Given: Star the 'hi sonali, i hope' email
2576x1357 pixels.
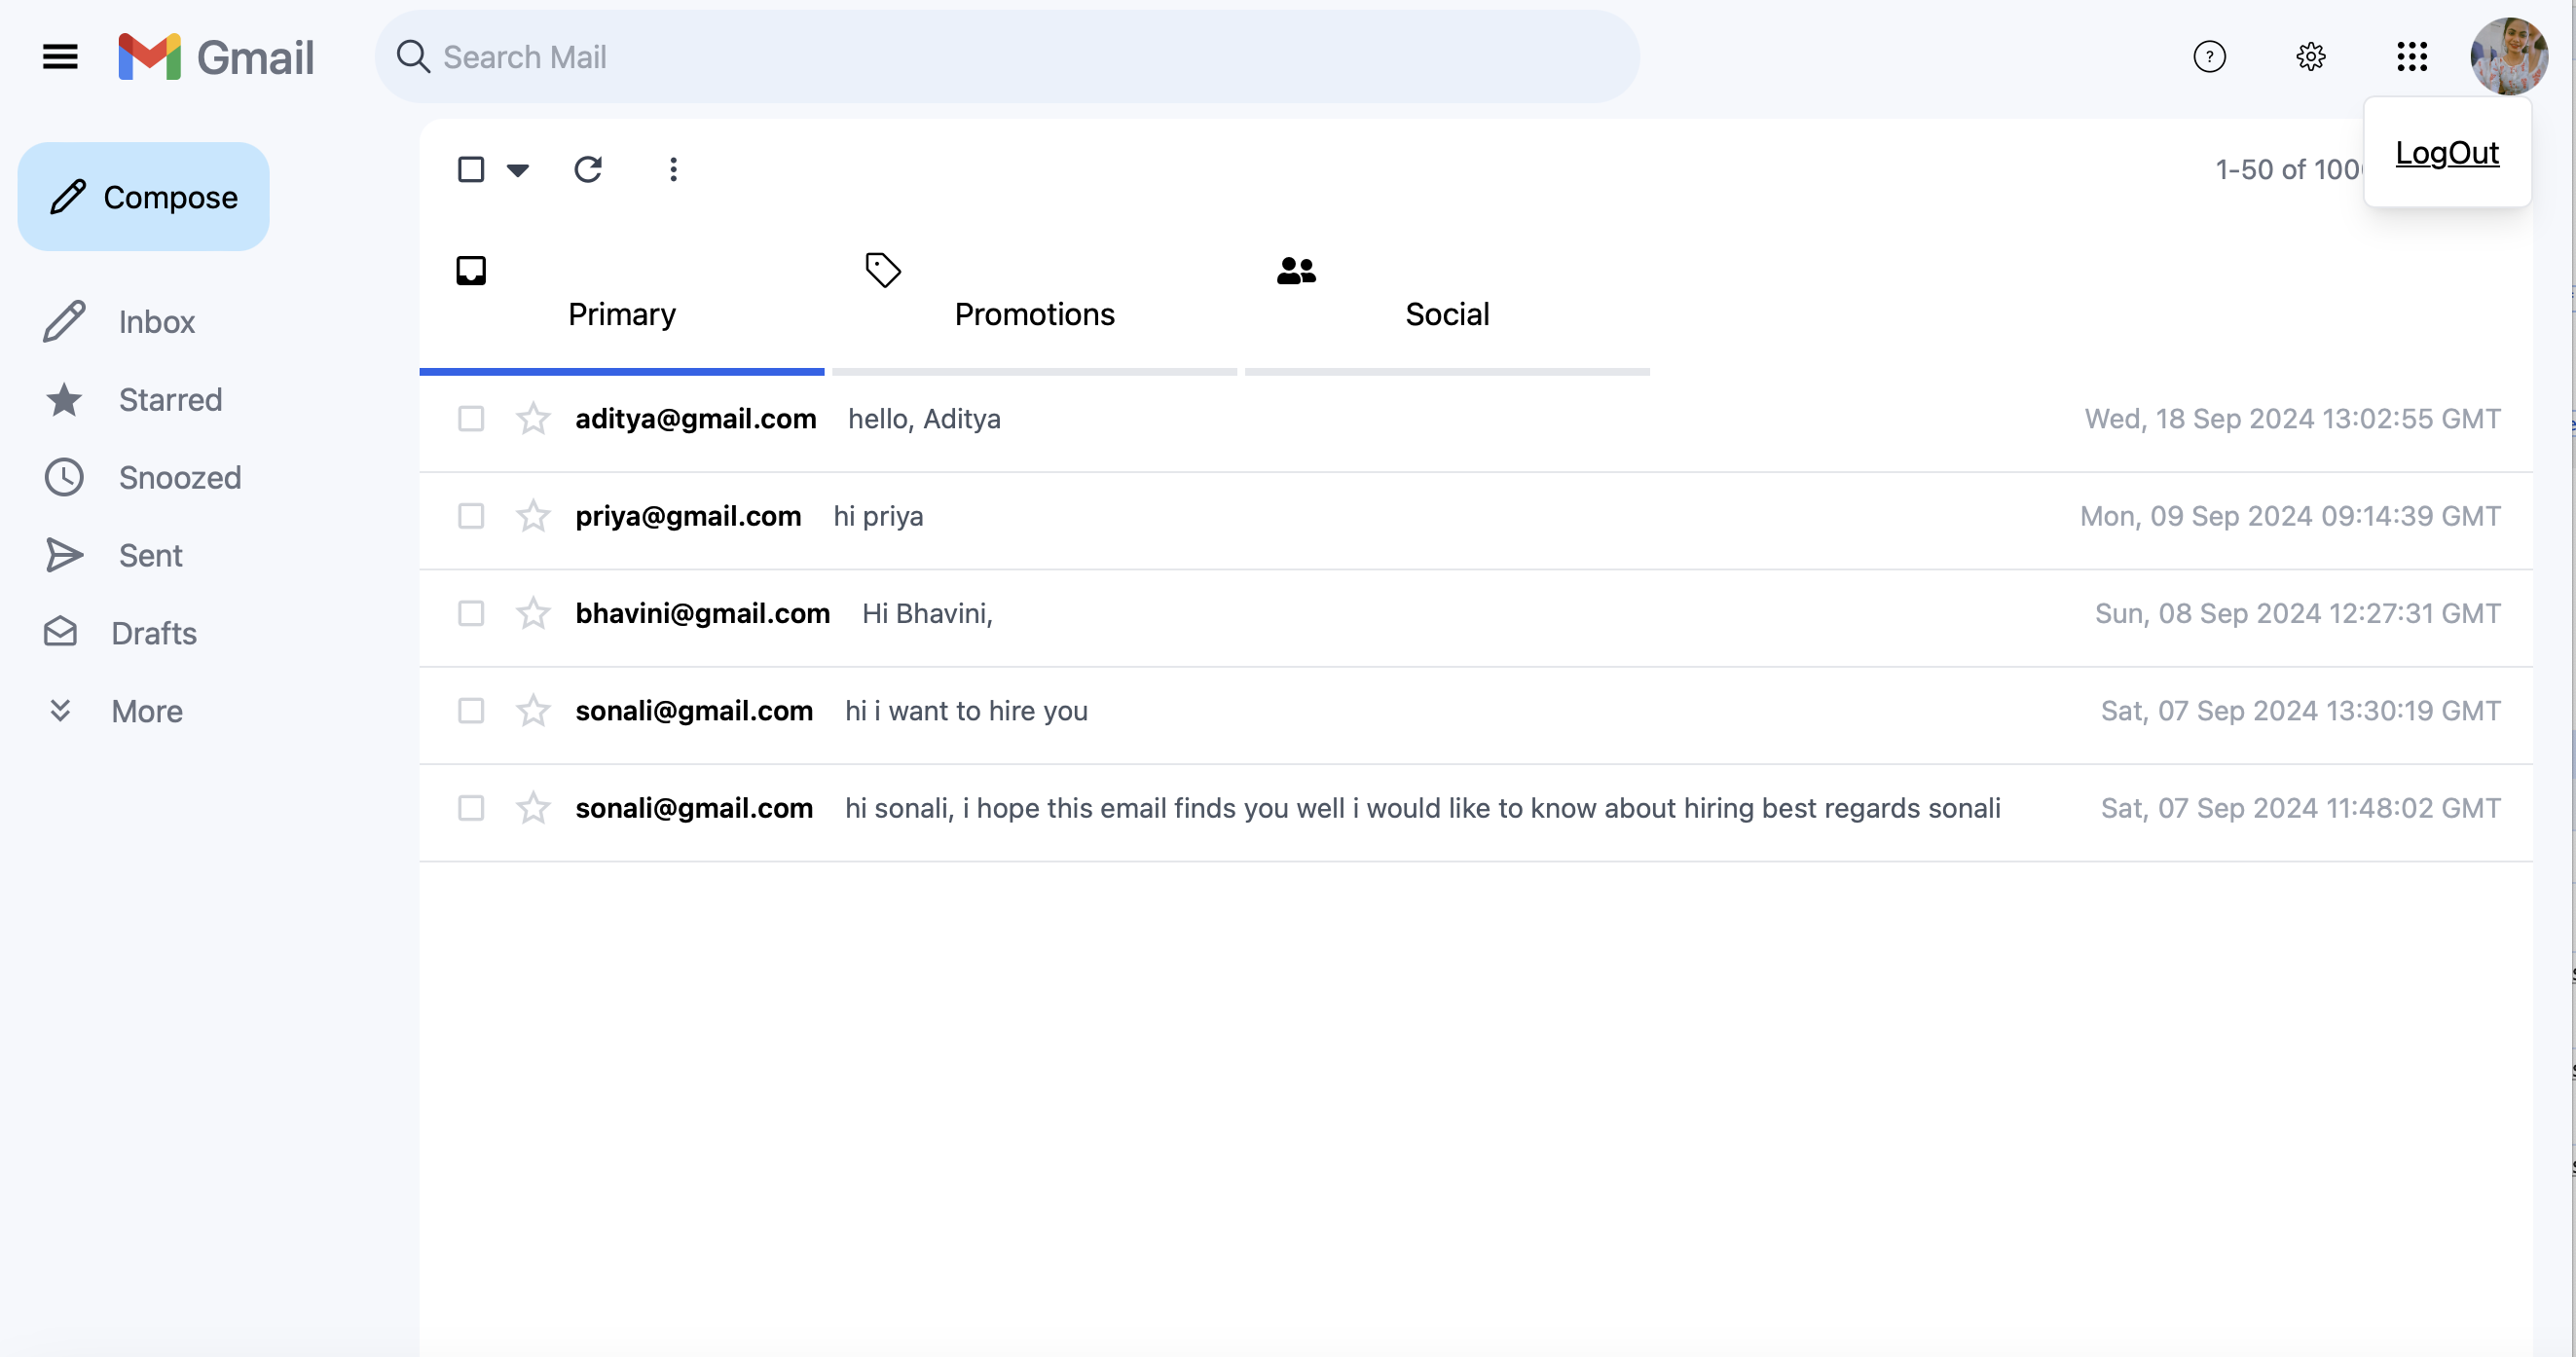Looking at the screenshot, I should point(533,808).
